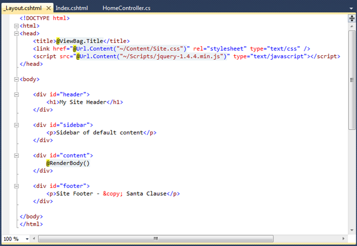Click the horizontal scrollbar left arrow
This screenshot has width=357, height=246.
[x=34, y=239]
